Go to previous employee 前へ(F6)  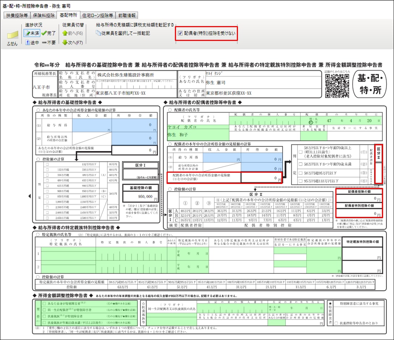(x=72, y=33)
